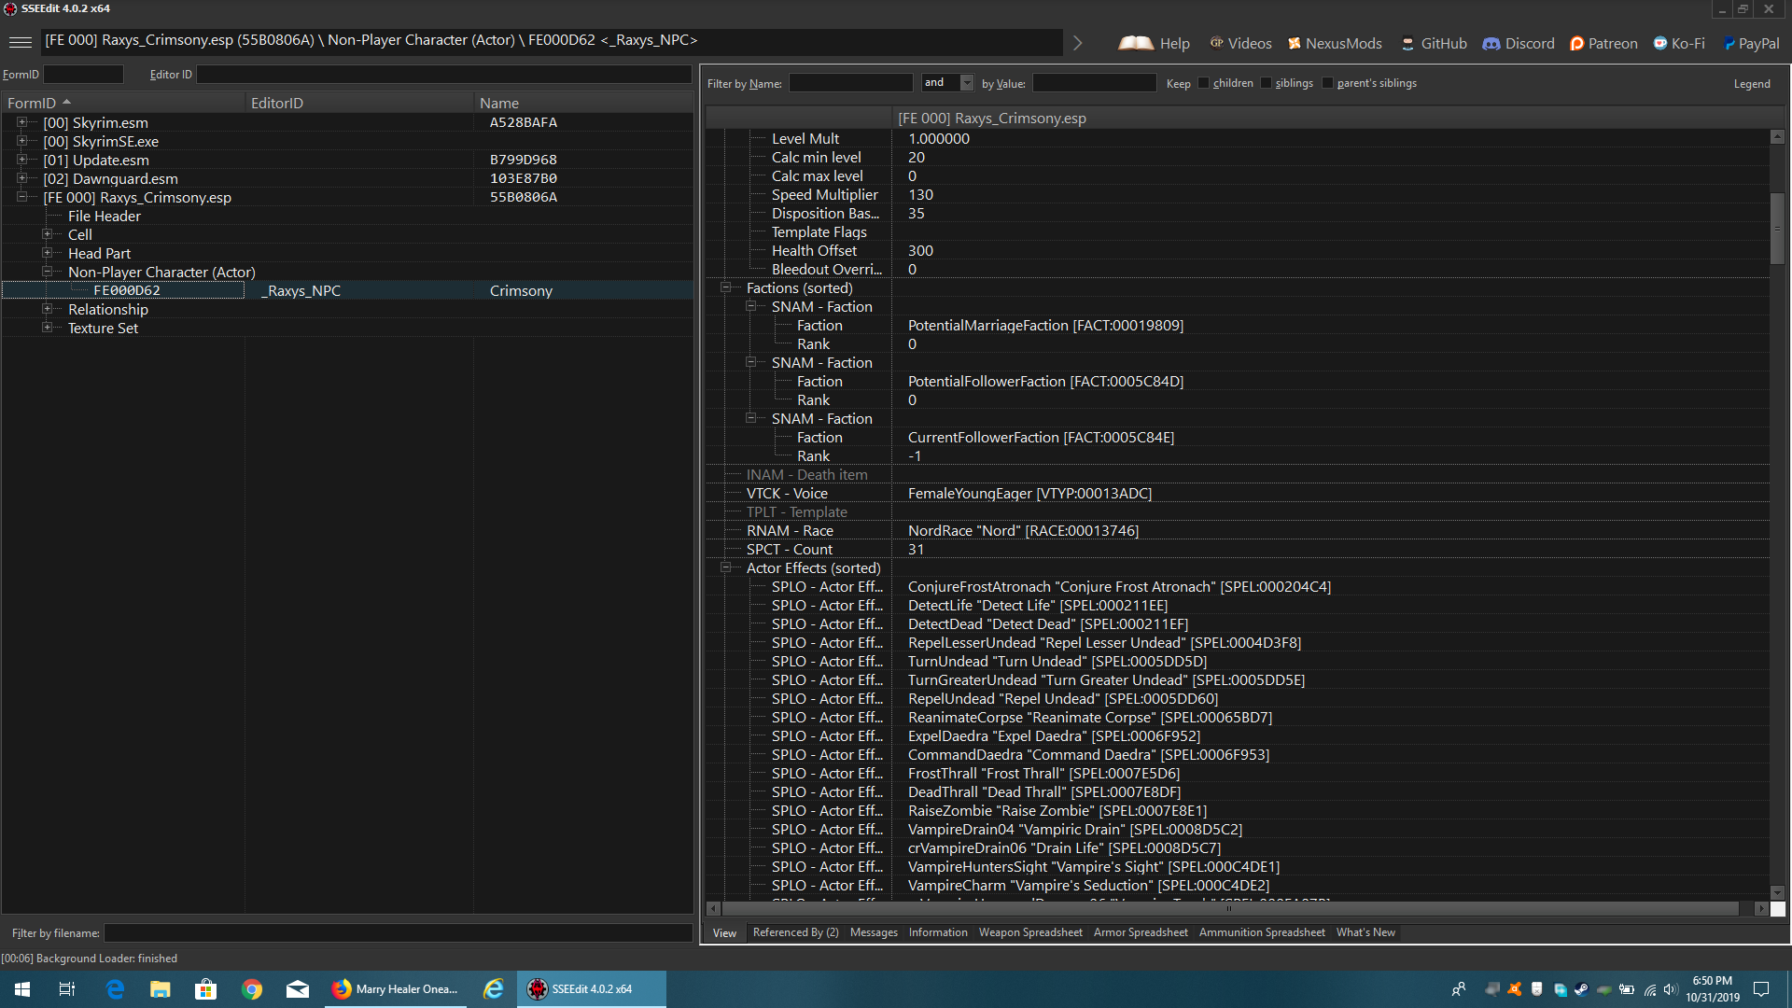
Task: Open the hamburger main menu icon
Action: point(21,42)
